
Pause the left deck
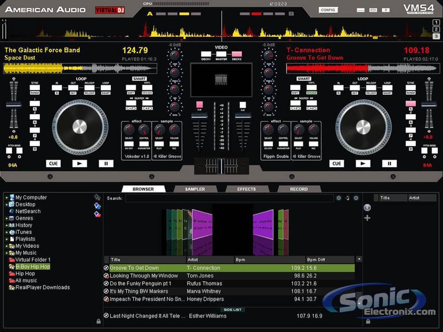(x=106, y=164)
